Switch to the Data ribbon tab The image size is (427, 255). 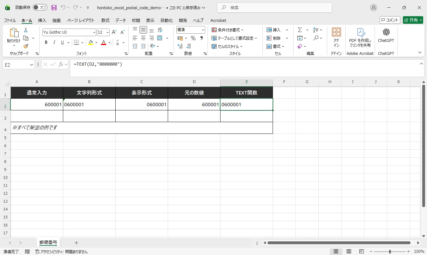click(x=120, y=20)
